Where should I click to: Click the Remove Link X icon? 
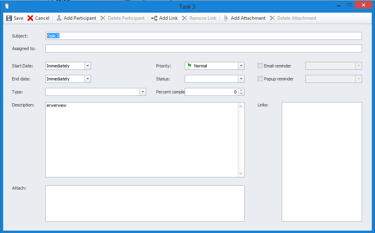click(x=184, y=18)
